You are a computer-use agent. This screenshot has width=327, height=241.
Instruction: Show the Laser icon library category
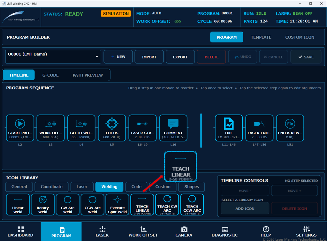(x=82, y=187)
